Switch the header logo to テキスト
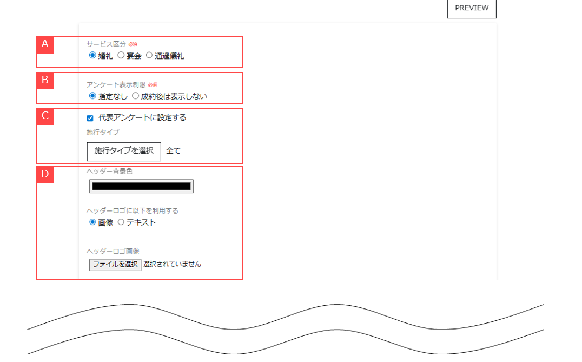Viewport: 582px width, 362px height. click(121, 222)
